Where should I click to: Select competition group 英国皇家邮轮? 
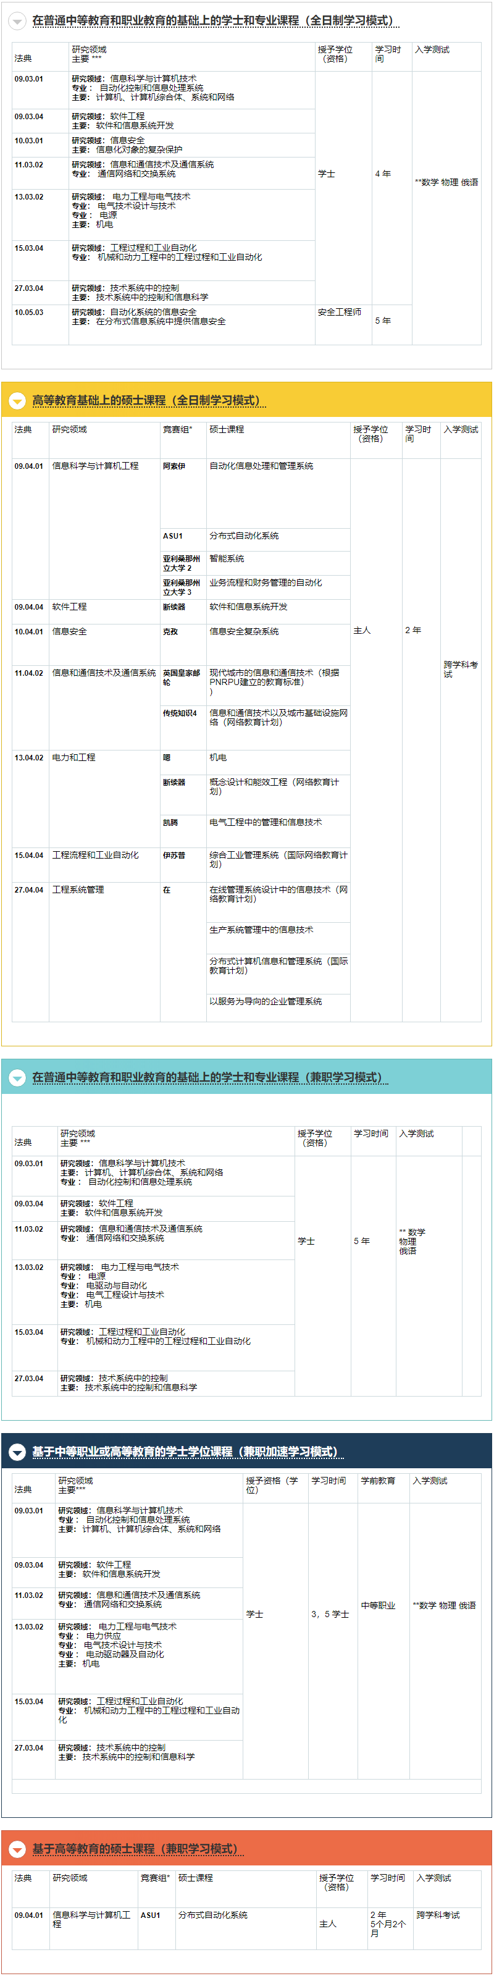pos(182,678)
